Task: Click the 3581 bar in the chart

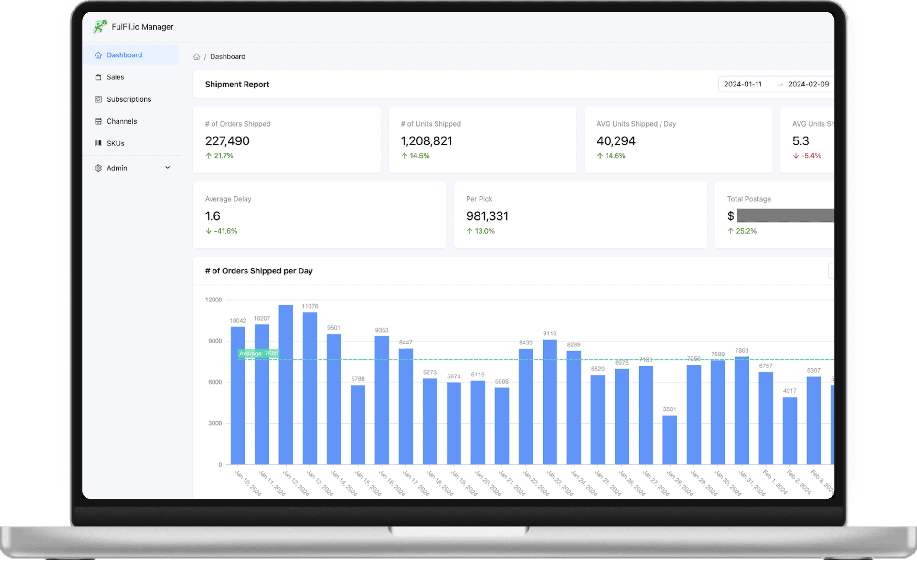Action: coord(670,440)
